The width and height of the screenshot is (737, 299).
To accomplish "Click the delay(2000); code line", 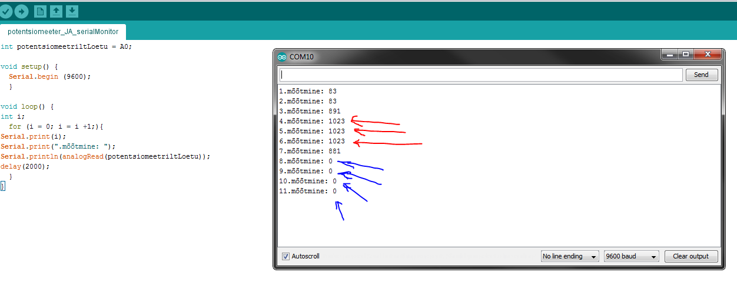I will (x=25, y=166).
